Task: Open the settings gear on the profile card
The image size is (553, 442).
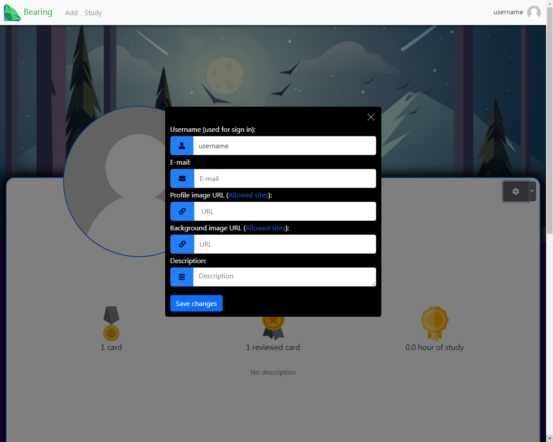Action: pyautogui.click(x=516, y=191)
